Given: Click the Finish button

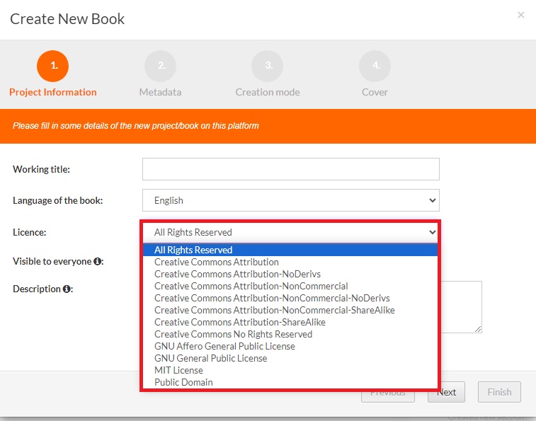Looking at the screenshot, I should point(499,392).
